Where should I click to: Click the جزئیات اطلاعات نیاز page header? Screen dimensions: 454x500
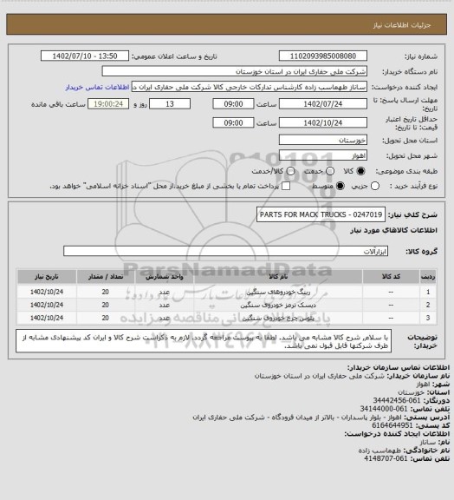pyautogui.click(x=402, y=25)
